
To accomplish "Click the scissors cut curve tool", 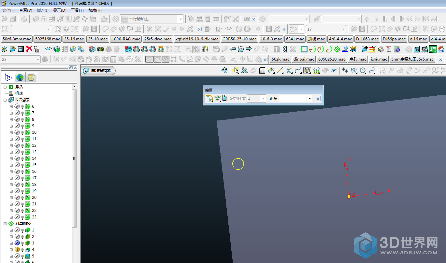I will tap(289, 70).
